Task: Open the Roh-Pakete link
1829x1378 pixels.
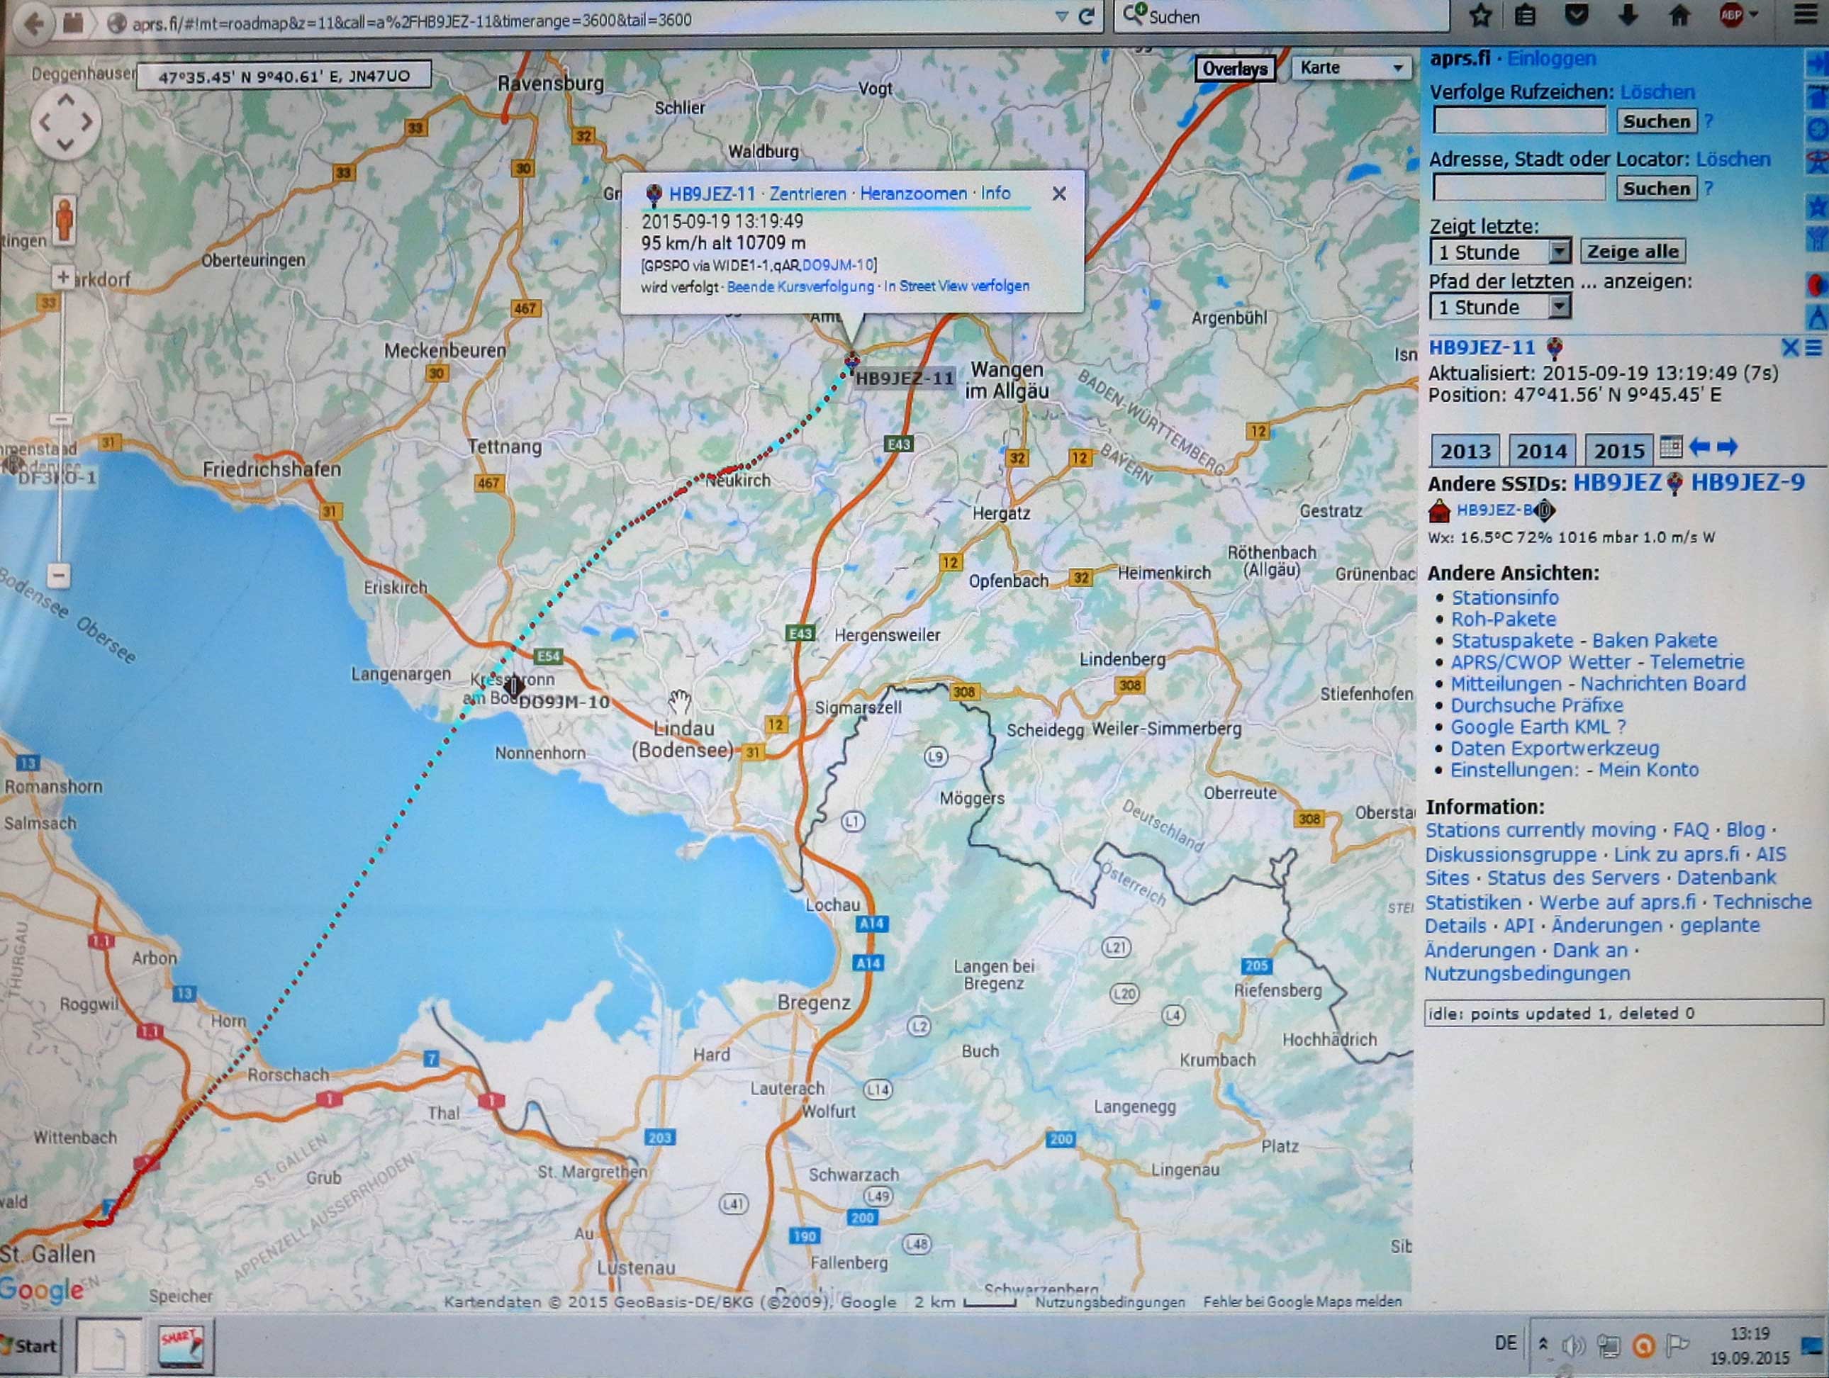Action: pos(1503,619)
